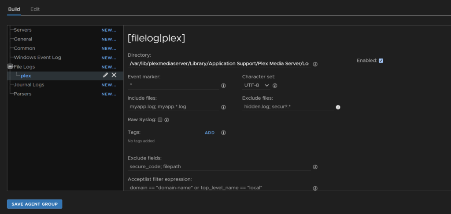Focus the Event marker input field
451x214 pixels.
point(174,85)
